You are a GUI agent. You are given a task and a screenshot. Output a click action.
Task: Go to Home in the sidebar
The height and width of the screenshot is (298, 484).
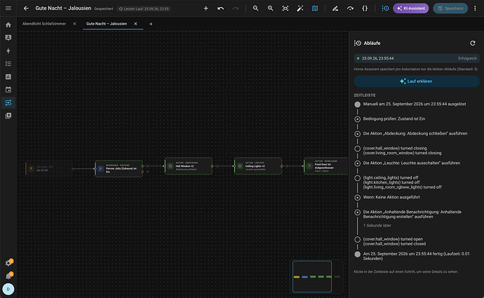pyautogui.click(x=8, y=25)
